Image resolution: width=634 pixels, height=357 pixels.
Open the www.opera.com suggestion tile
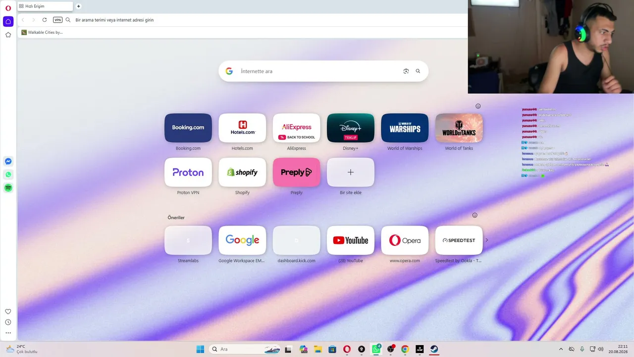click(x=405, y=240)
